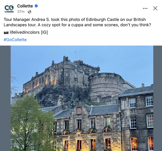Open the Collette profile logo avatar
Image resolution: width=162 pixels, height=151 pixels.
pos(9,9)
